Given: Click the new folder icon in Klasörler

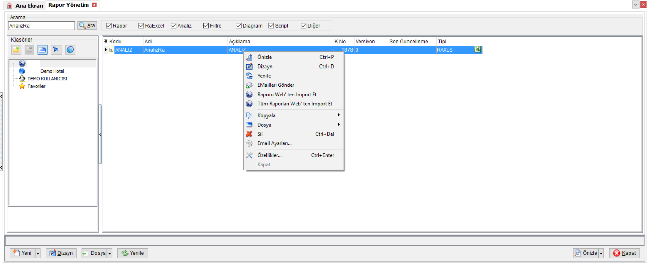Looking at the screenshot, I should (16, 50).
